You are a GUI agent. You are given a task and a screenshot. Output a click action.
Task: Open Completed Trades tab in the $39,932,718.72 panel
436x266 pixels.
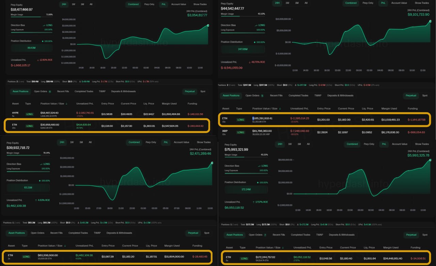click(78, 233)
